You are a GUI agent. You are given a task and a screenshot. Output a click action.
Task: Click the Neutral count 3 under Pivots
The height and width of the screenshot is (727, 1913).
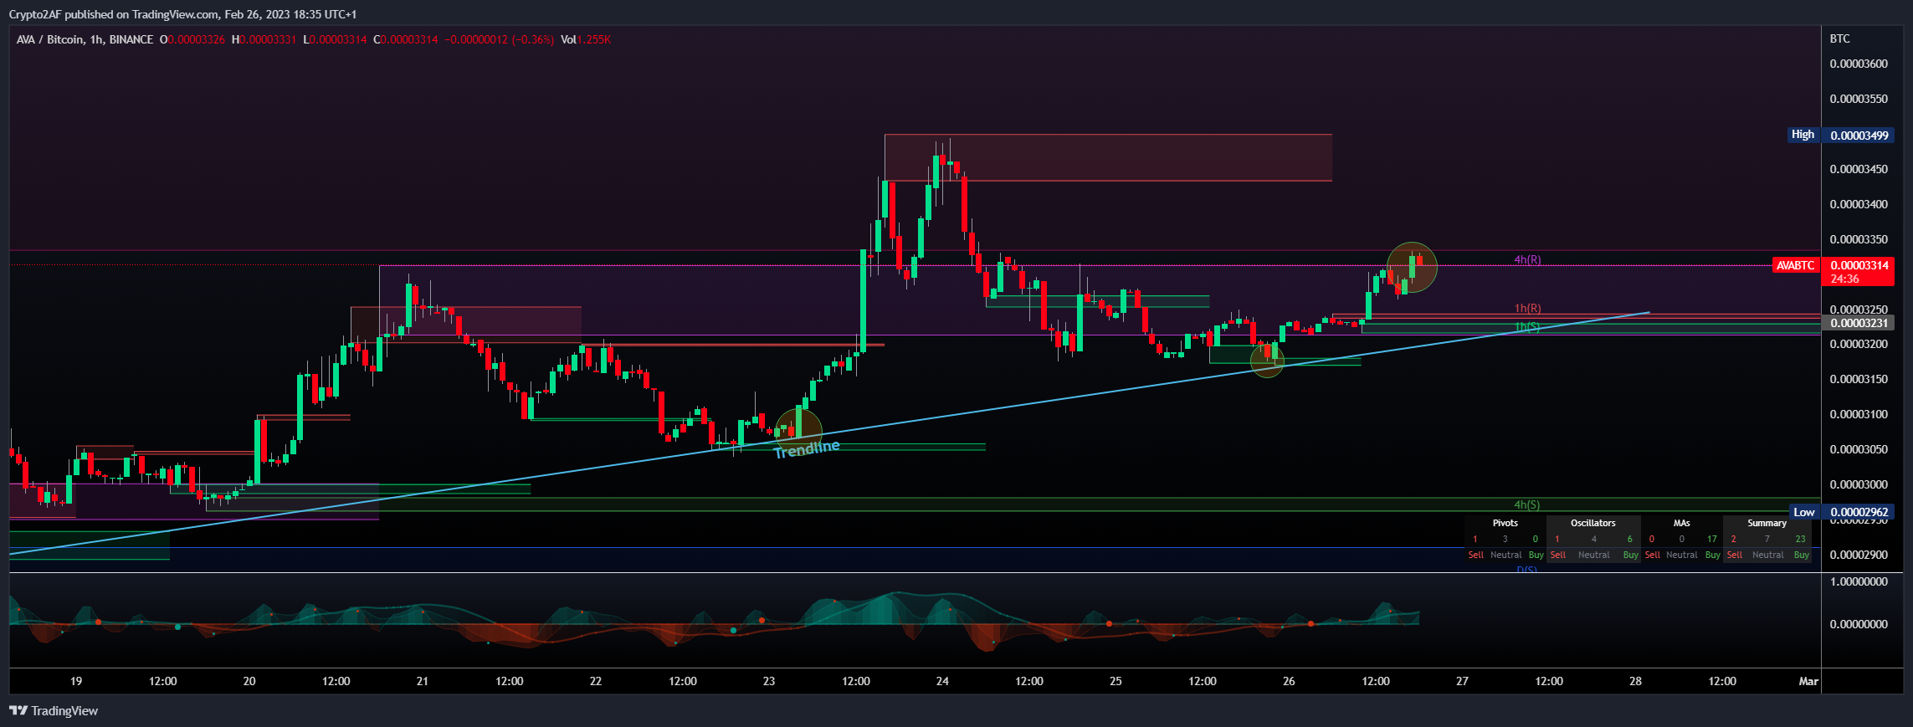pos(1505,539)
